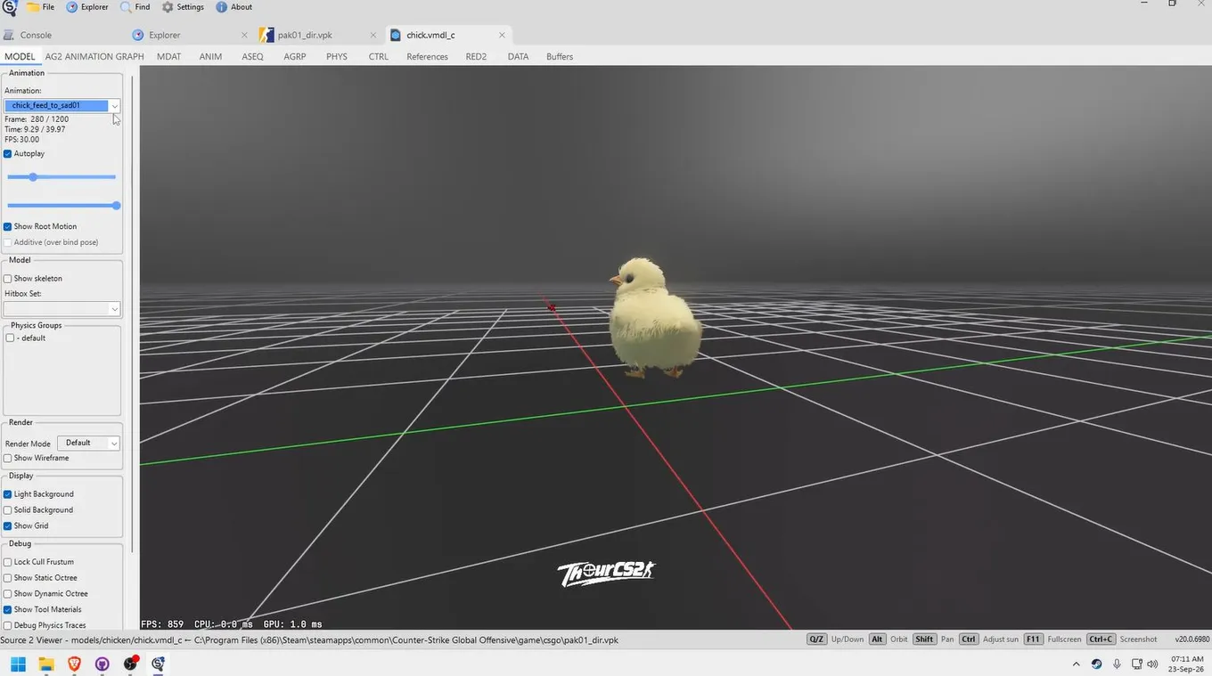Open the AGRP tab

[294, 56]
